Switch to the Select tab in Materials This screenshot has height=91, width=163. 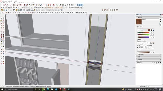(138, 26)
